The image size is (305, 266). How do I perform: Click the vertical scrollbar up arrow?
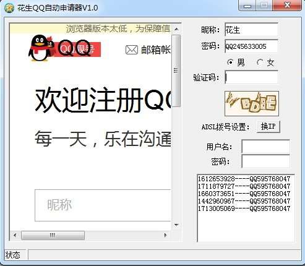point(176,29)
